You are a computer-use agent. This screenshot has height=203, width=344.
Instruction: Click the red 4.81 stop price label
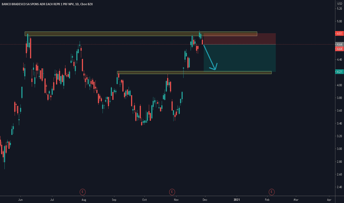tap(340, 34)
